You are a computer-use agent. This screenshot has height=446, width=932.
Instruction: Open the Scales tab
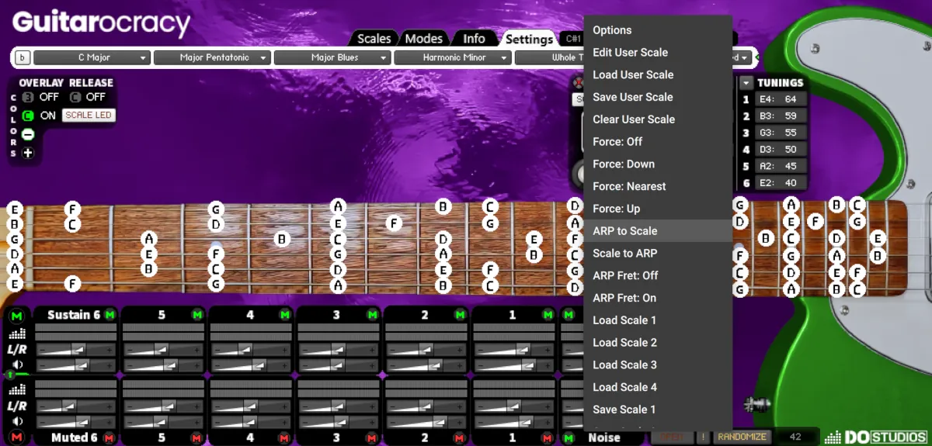(x=374, y=38)
